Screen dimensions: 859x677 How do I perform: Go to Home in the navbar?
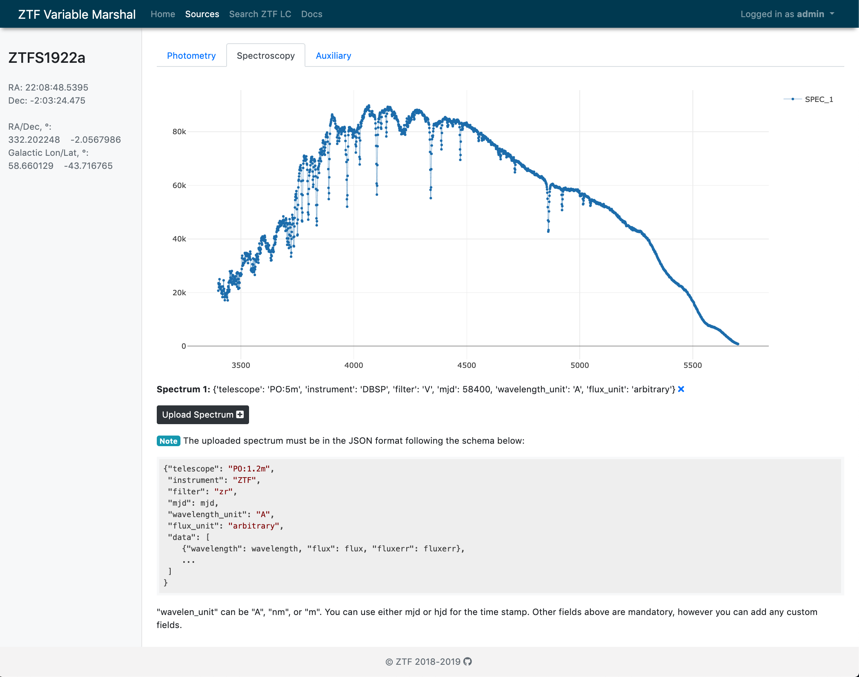pos(162,14)
